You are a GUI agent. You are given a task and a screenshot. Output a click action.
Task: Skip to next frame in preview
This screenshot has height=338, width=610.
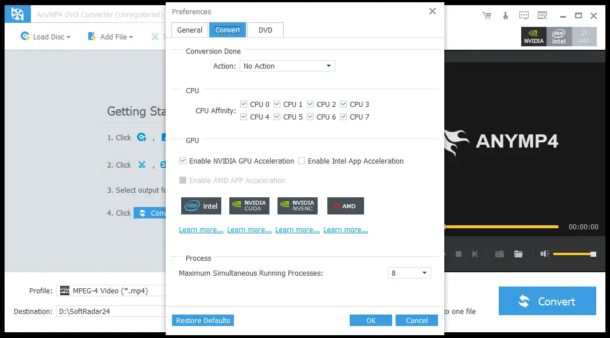pyautogui.click(x=475, y=254)
